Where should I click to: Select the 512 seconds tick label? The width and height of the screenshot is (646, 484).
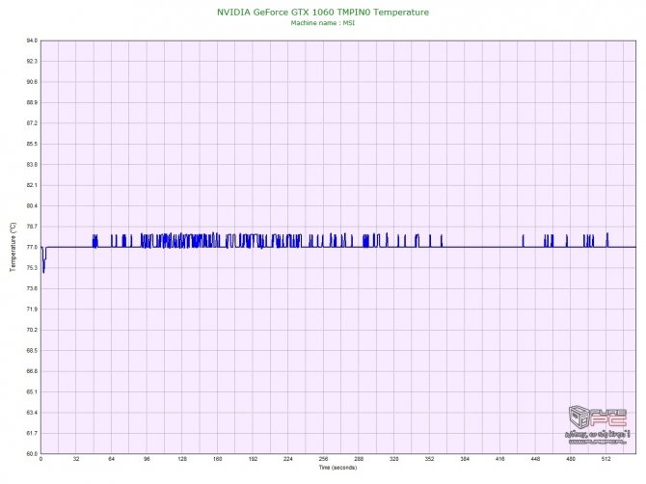point(606,459)
